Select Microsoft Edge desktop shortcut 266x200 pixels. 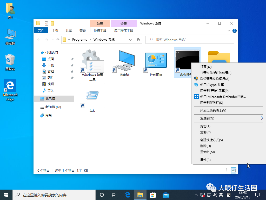(x=10, y=90)
